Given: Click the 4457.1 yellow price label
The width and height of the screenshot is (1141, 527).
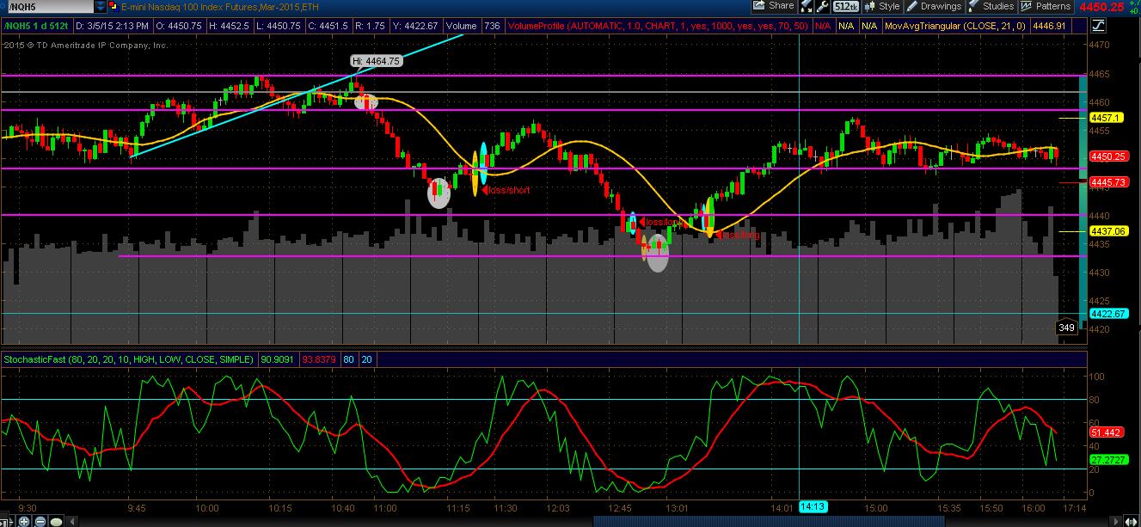Looking at the screenshot, I should (1107, 118).
